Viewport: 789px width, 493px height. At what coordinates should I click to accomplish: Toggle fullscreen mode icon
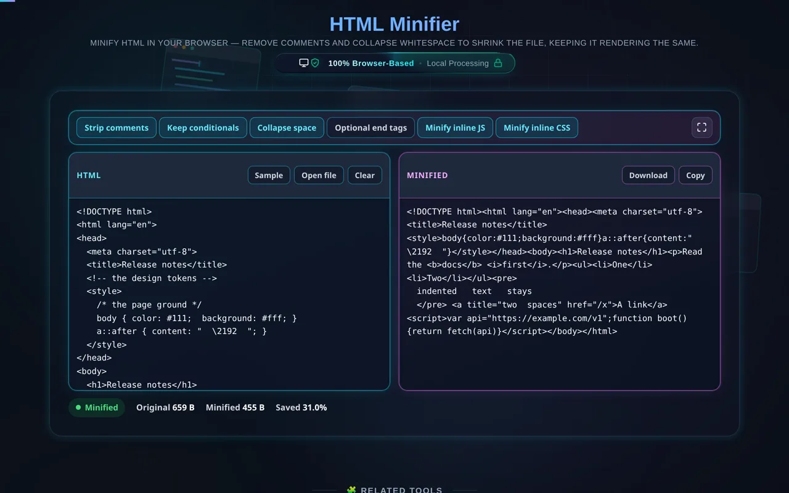pos(701,128)
